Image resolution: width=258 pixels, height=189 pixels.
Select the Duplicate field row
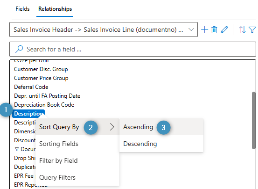pyautogui.click(x=25, y=167)
